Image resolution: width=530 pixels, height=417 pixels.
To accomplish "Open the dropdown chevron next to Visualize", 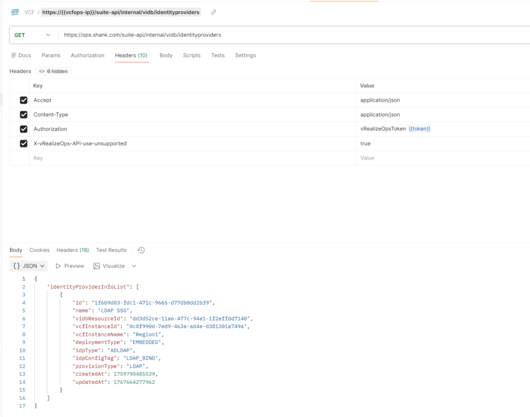I will [134, 265].
